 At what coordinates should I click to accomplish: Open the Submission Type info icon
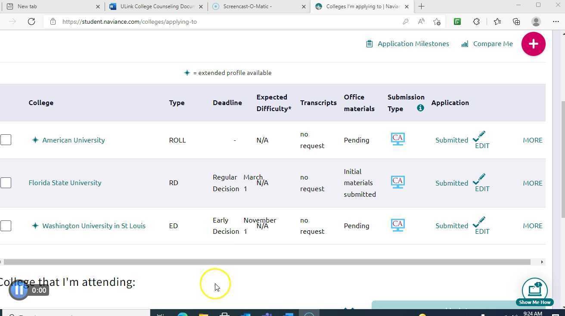point(420,108)
